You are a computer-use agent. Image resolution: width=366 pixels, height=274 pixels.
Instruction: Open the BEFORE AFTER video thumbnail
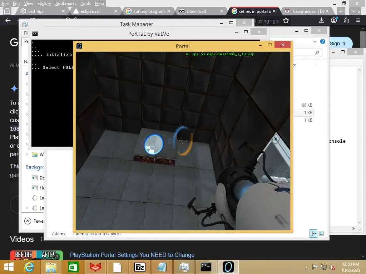[36, 255]
